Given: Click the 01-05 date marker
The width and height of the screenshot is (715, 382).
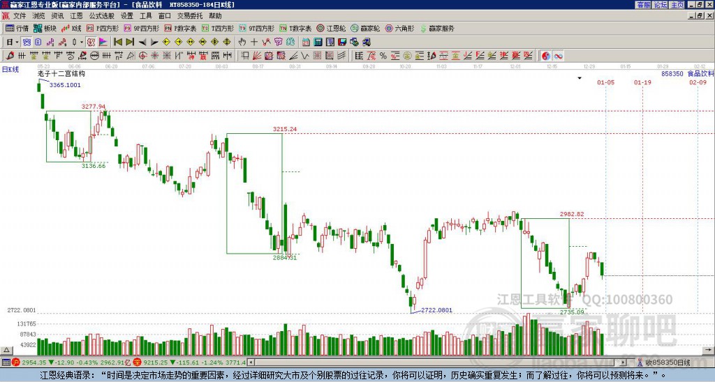Looking at the screenshot, I should pyautogui.click(x=605, y=82).
